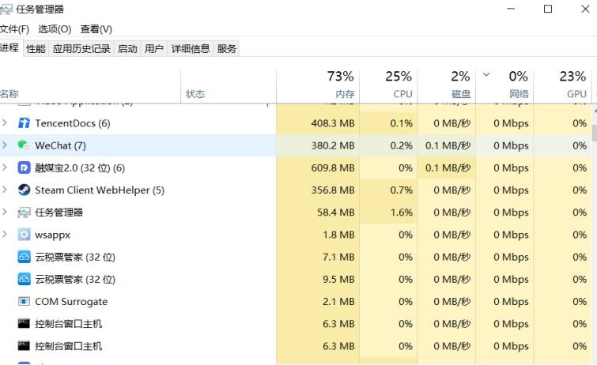Open the 文件(F) menu
The image size is (597, 365).
[x=14, y=29]
